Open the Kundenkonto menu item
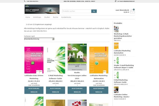This screenshot has width=159, height=106. coord(66,17)
